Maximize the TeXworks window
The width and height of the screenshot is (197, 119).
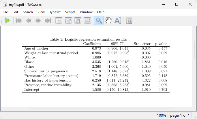(x=177, y=5)
